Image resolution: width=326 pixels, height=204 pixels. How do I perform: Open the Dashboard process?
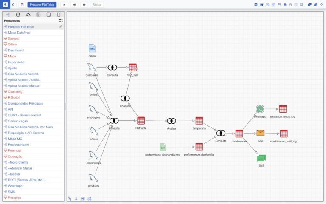16,50
